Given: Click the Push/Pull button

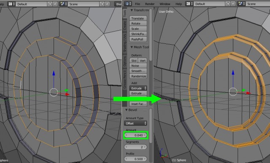Looking at the screenshot, I should pos(138,39).
